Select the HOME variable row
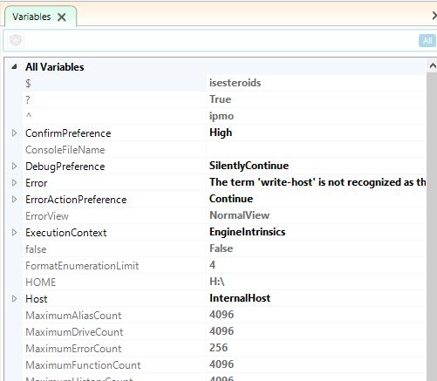This screenshot has width=437, height=381. coord(224,282)
